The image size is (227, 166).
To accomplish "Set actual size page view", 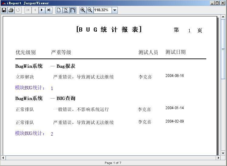I will pos(59,10).
